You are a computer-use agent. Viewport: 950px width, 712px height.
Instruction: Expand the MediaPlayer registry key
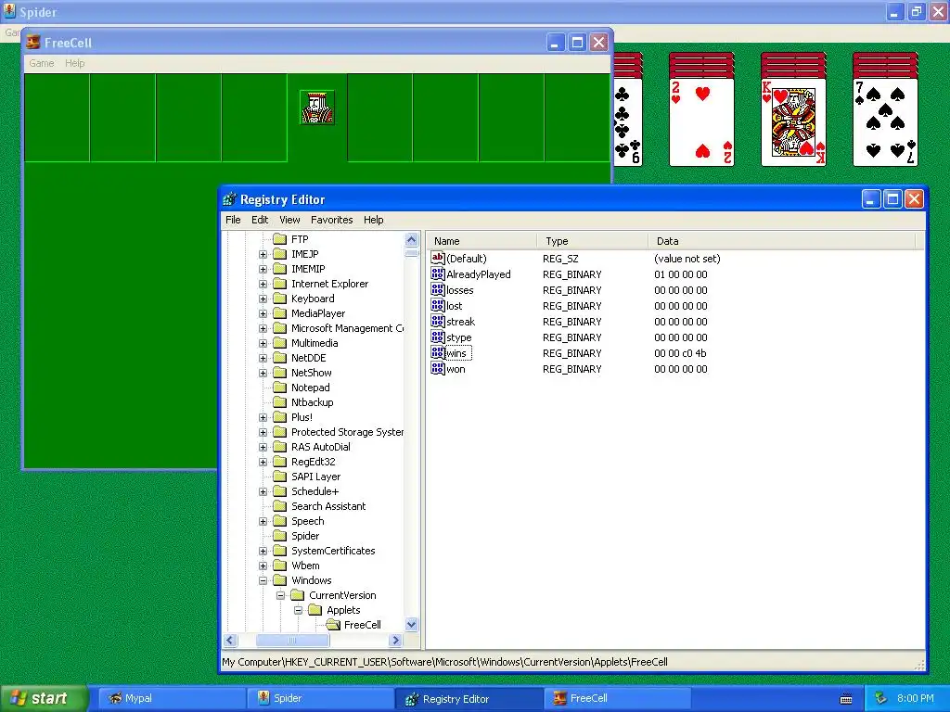point(263,313)
